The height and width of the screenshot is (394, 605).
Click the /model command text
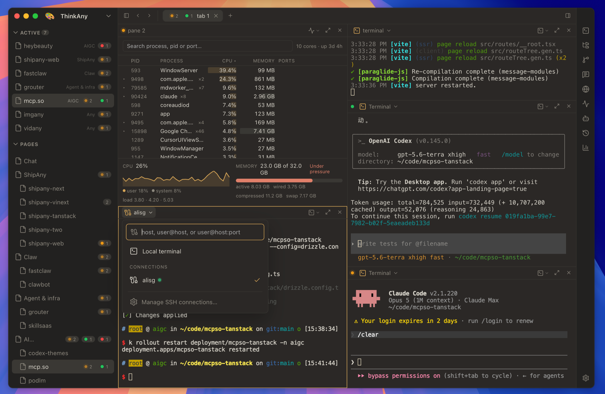point(512,155)
